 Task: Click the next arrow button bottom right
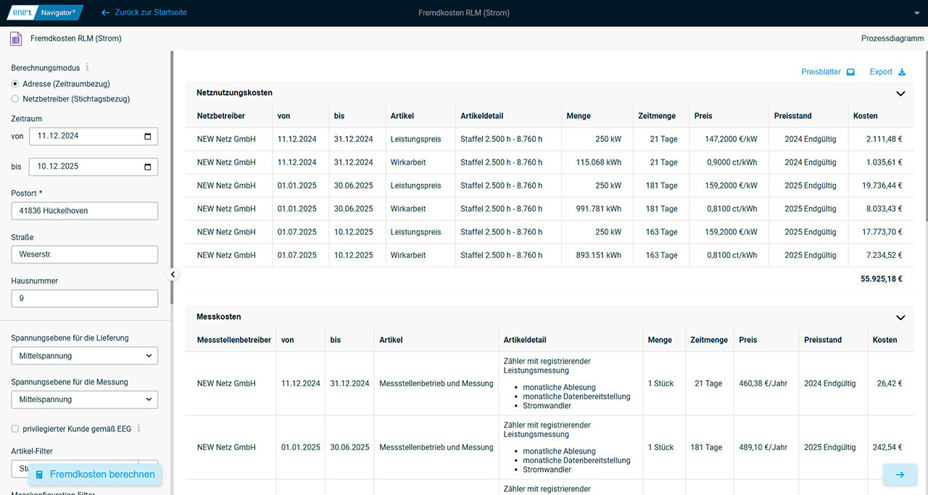[900, 475]
